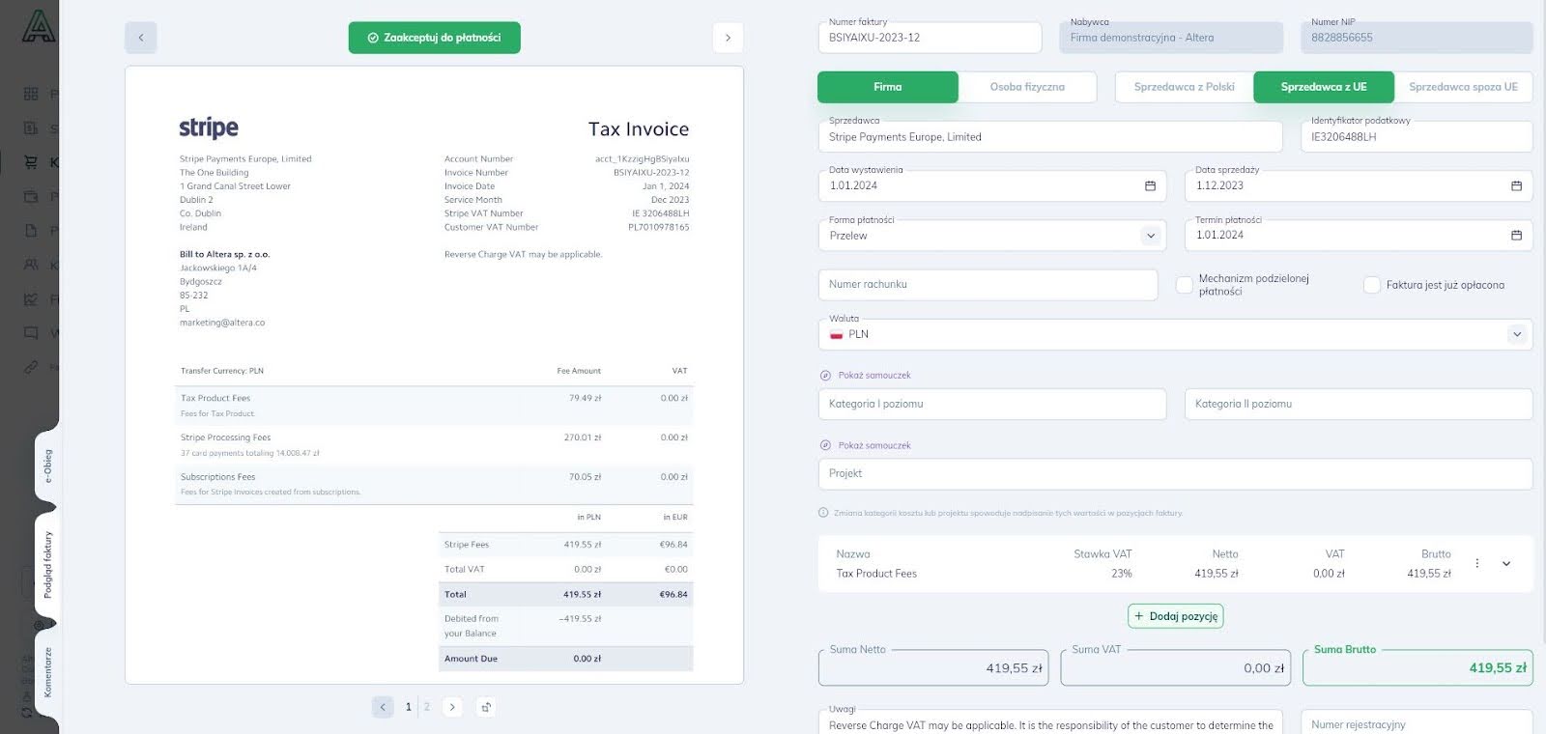Click the Uwagi notes text area
Screen dimensions: 1546x734
point(1049,722)
